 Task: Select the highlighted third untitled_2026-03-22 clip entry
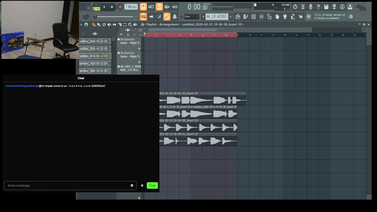[95, 56]
